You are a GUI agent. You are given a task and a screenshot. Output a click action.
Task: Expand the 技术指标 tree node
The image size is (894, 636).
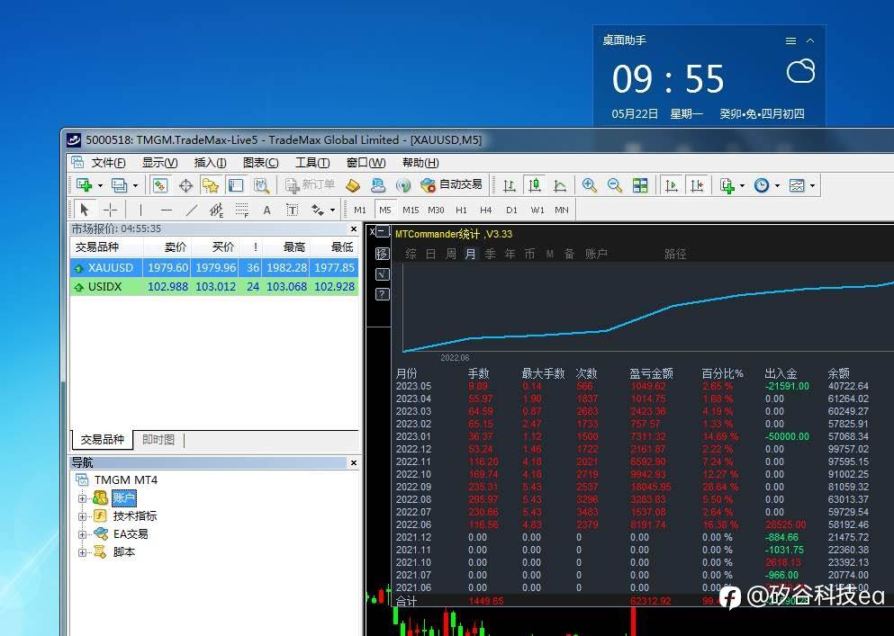[x=82, y=516]
